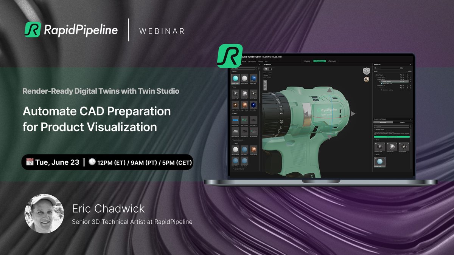Pick Copper Polished material in library
Image resolution: width=454 pixels, height=255 pixels.
pyautogui.click(x=235, y=106)
